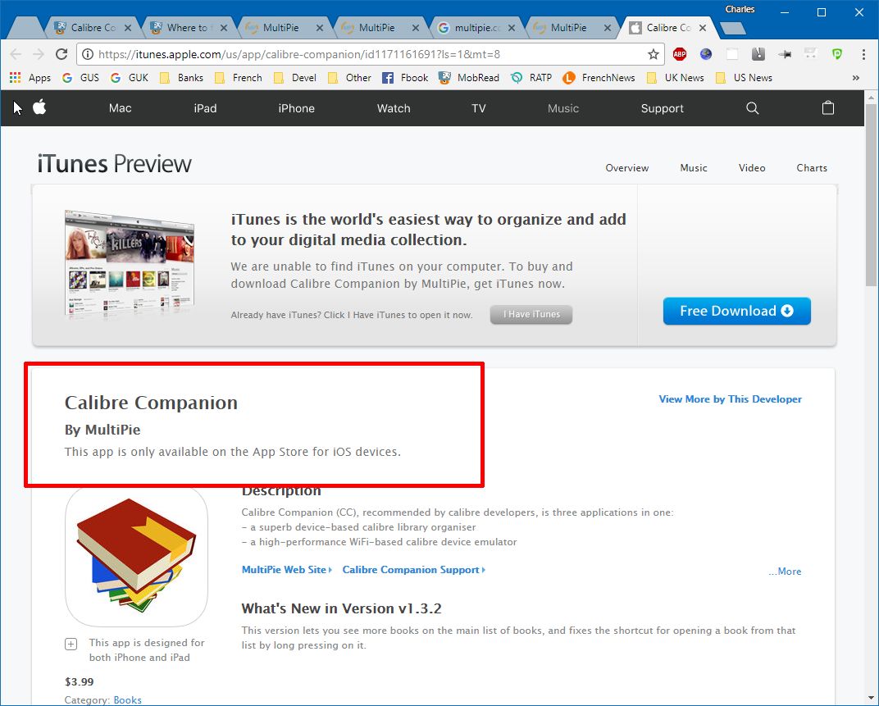The height and width of the screenshot is (706, 879).
Task: Open the UK News bookmark folder
Action: [x=675, y=78]
